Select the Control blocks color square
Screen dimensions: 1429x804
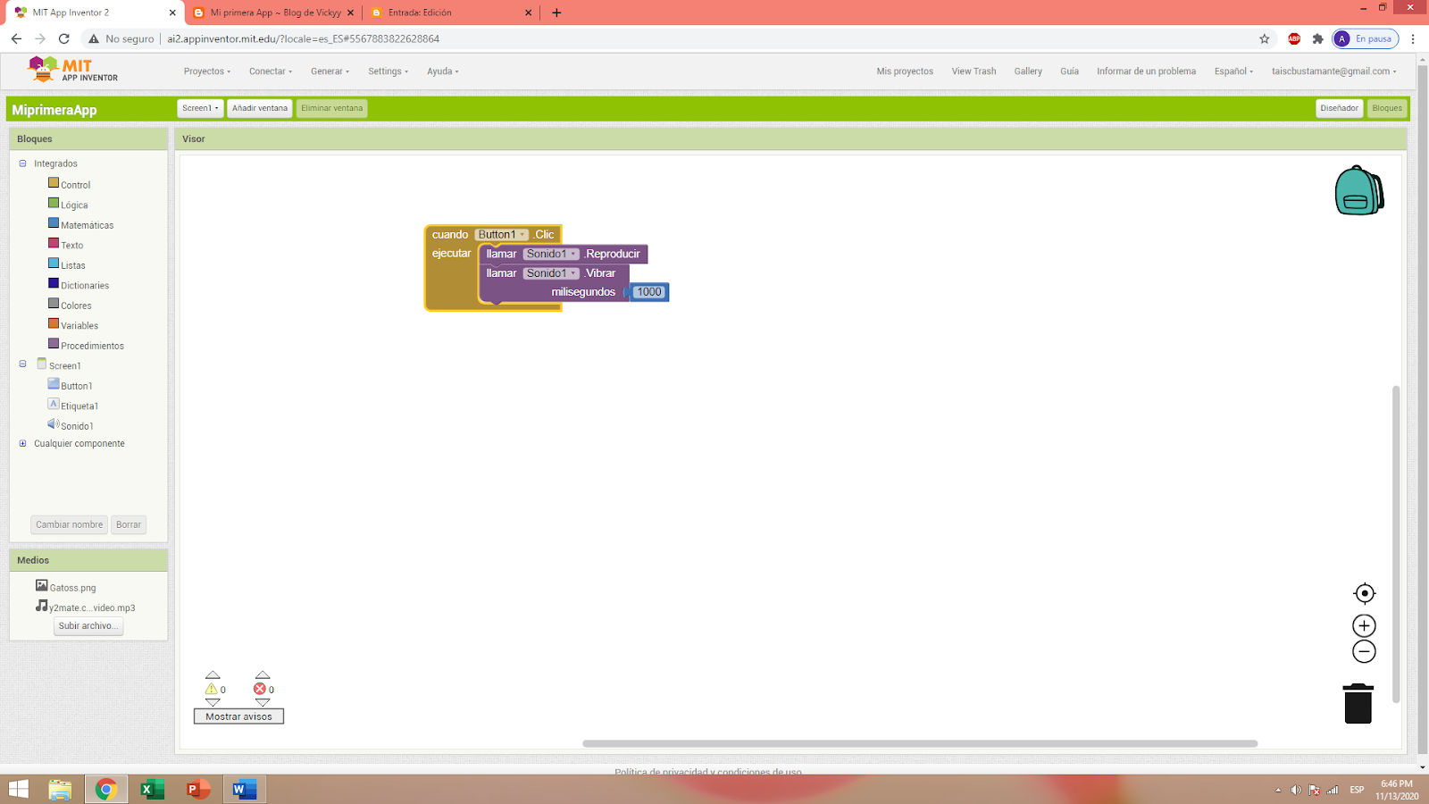(x=54, y=182)
